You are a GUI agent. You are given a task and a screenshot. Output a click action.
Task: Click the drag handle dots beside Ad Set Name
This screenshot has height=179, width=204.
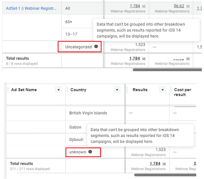[x=8, y=90]
